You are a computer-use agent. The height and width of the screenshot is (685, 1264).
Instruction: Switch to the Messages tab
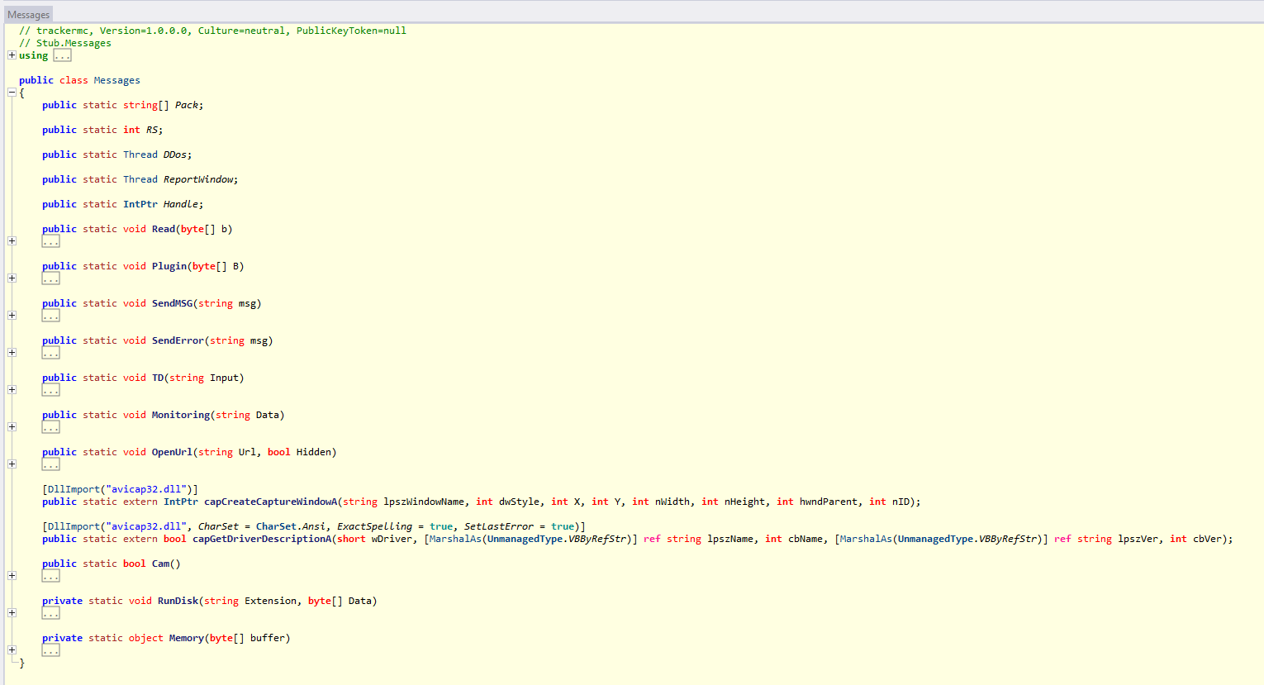[x=28, y=15]
